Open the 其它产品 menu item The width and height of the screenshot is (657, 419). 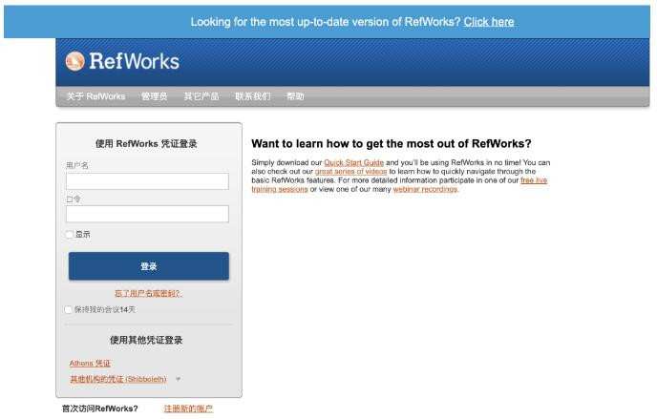(201, 96)
